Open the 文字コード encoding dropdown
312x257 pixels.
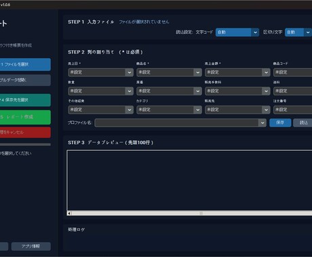[237, 32]
